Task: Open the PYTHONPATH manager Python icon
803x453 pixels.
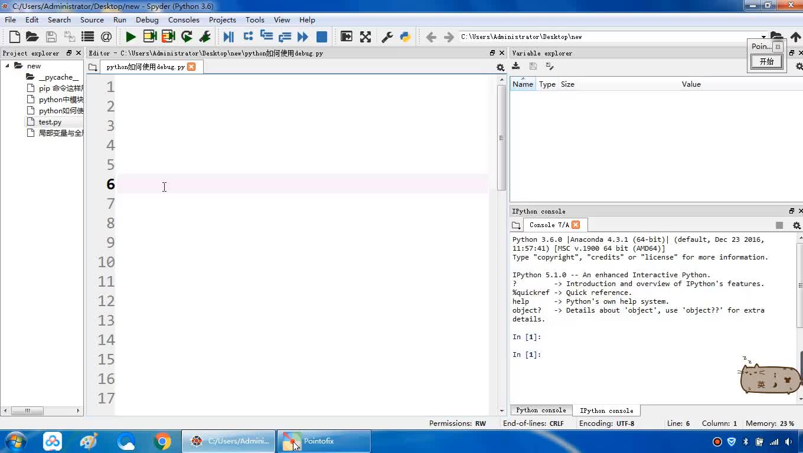Action: coord(405,37)
